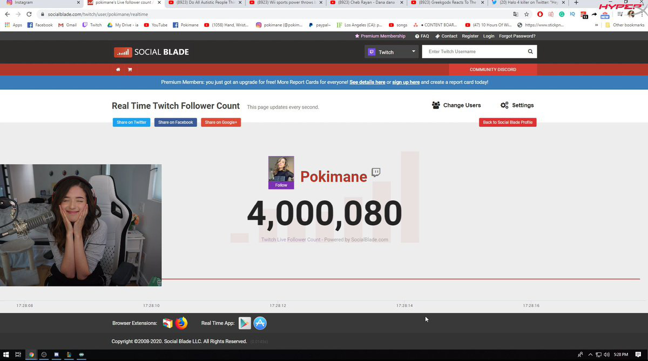The image size is (648, 361).
Task: Click the Twitch glitch icon beside Pokimane
Action: click(376, 173)
